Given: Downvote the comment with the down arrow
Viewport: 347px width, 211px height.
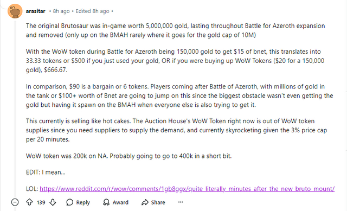Looking at the screenshot, I should [53, 202].
